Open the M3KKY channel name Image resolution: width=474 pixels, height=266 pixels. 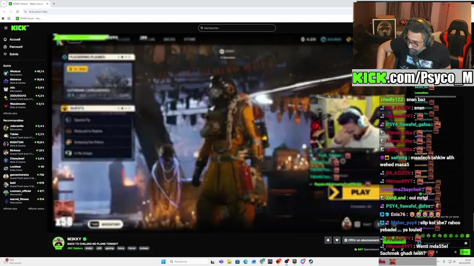pyautogui.click(x=74, y=239)
